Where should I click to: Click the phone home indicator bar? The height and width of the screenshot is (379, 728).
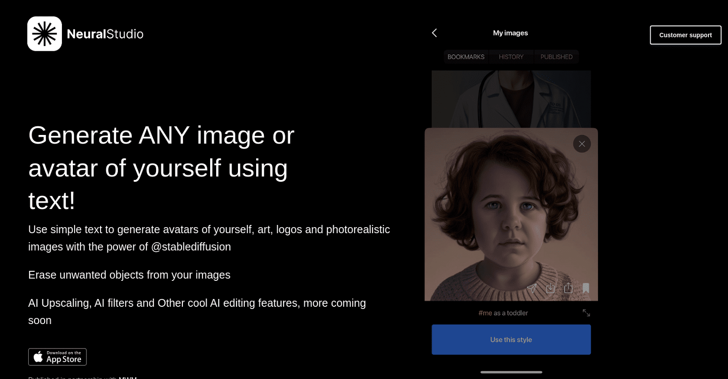(511, 372)
